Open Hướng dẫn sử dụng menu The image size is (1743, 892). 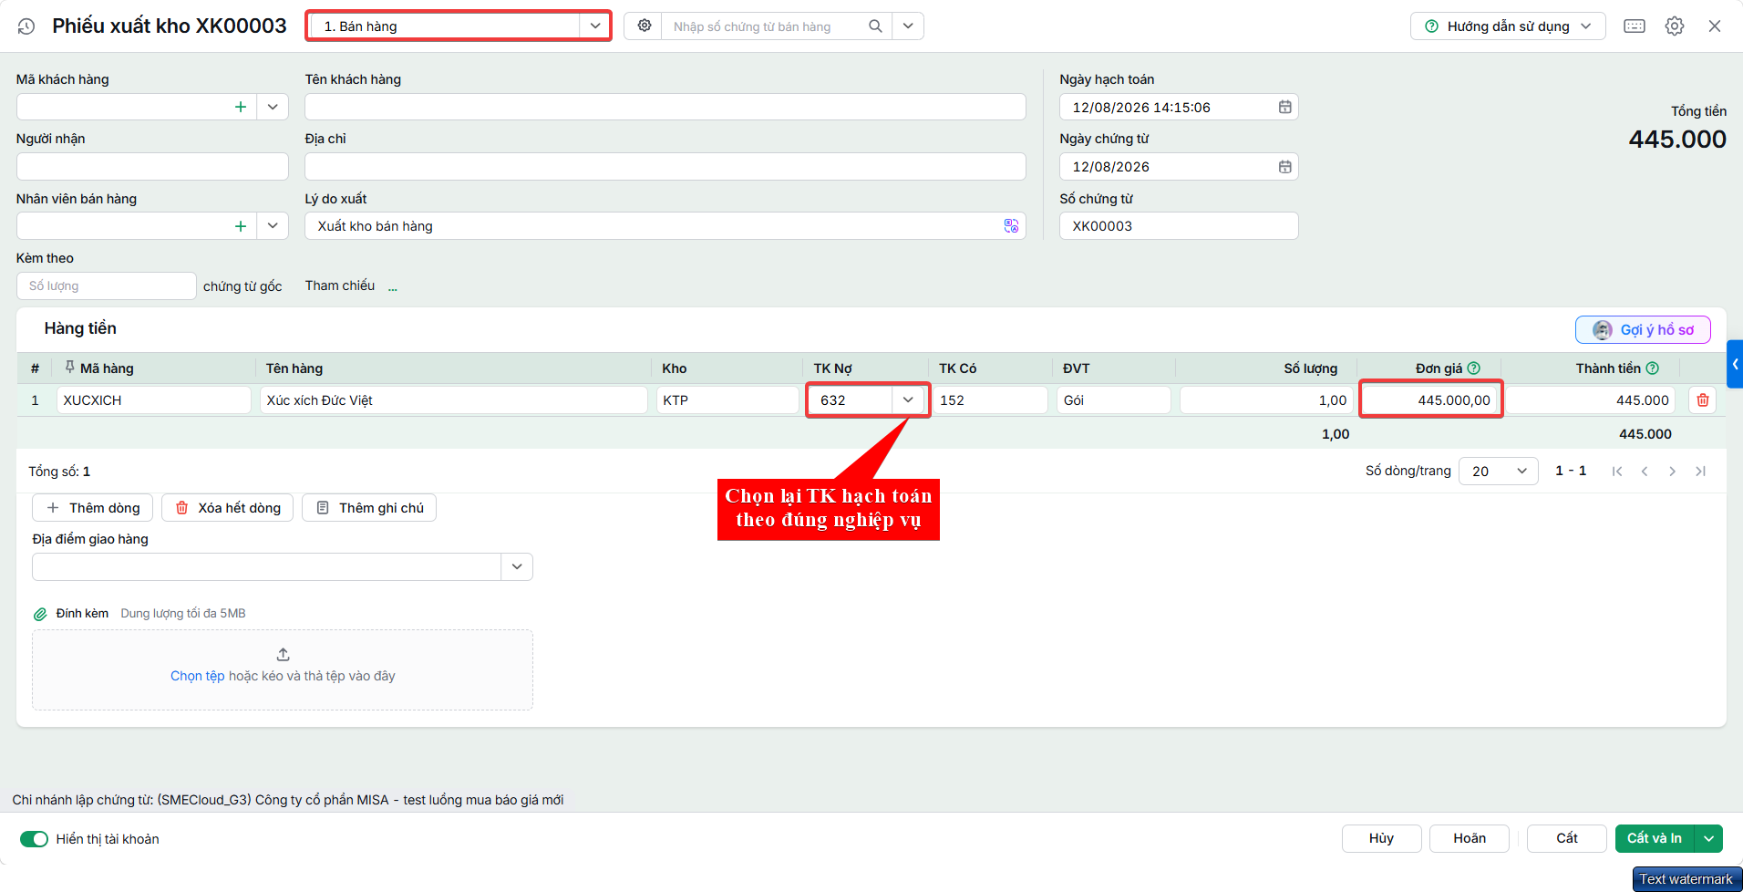(x=1508, y=26)
